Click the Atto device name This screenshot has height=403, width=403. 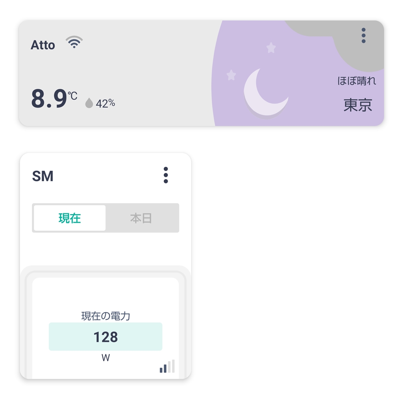pos(43,45)
